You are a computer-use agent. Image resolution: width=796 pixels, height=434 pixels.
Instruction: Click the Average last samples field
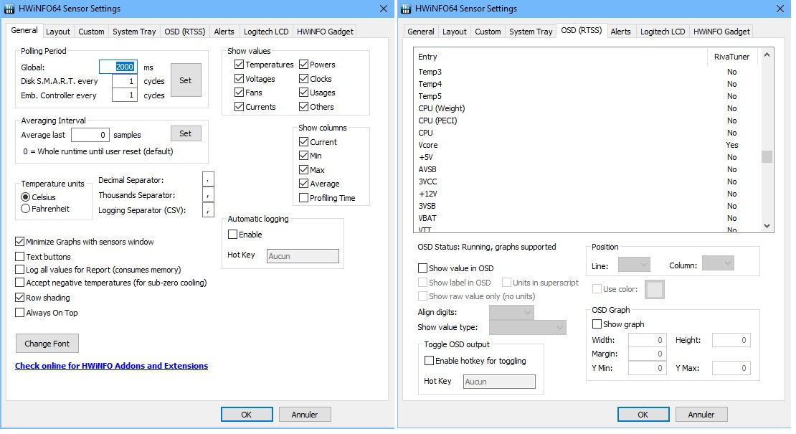tap(90, 135)
